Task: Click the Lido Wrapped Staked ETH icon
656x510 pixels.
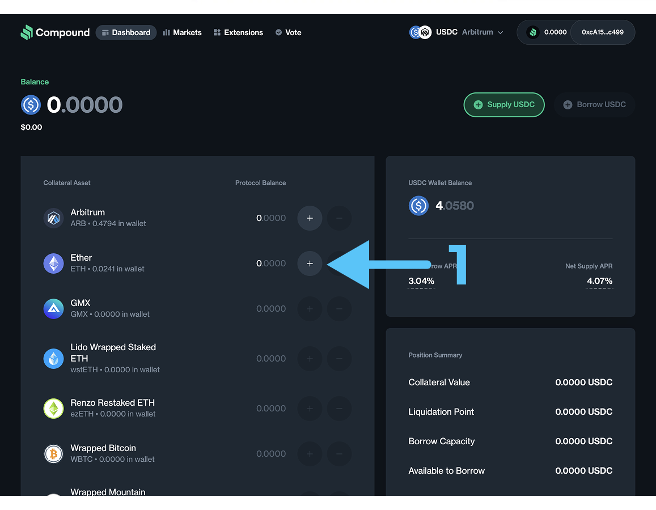Action: pos(54,359)
